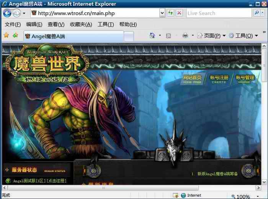Click the RSS feeds icon
Image resolution: width=268 pixels, height=199 pixels.
[x=168, y=36]
